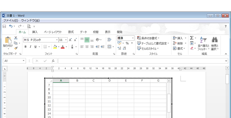Screen dimensions: 231x118
Task: Increase font size with large A icon
Action: tap(70, 40)
